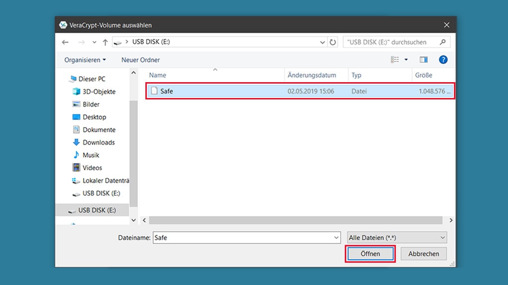Select 3D-Objekte in the sidebar
The image size is (508, 285).
point(99,92)
